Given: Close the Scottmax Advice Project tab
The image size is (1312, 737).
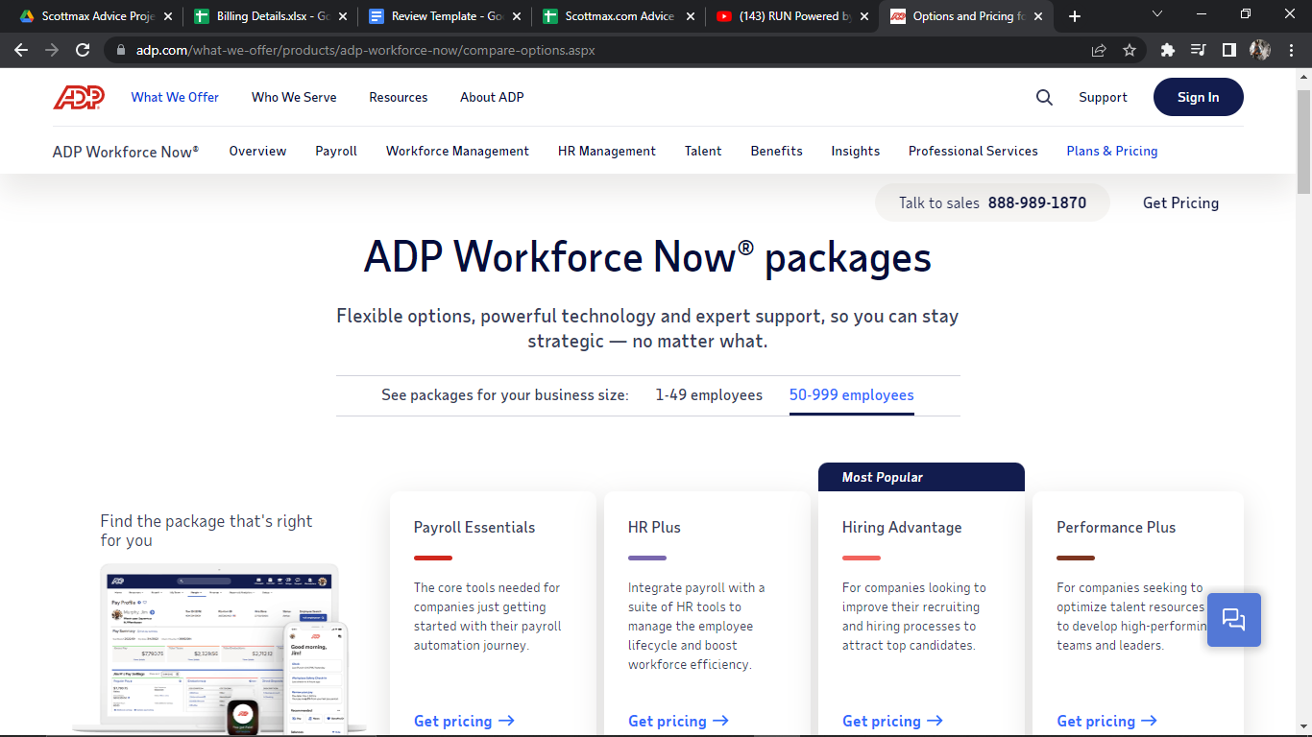Looking at the screenshot, I should [x=169, y=16].
